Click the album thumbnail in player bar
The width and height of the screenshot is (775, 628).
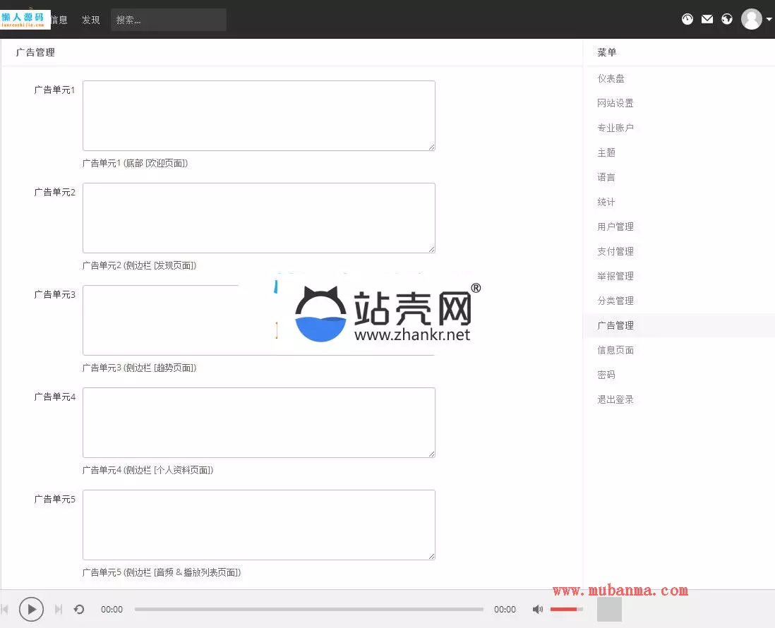click(609, 609)
